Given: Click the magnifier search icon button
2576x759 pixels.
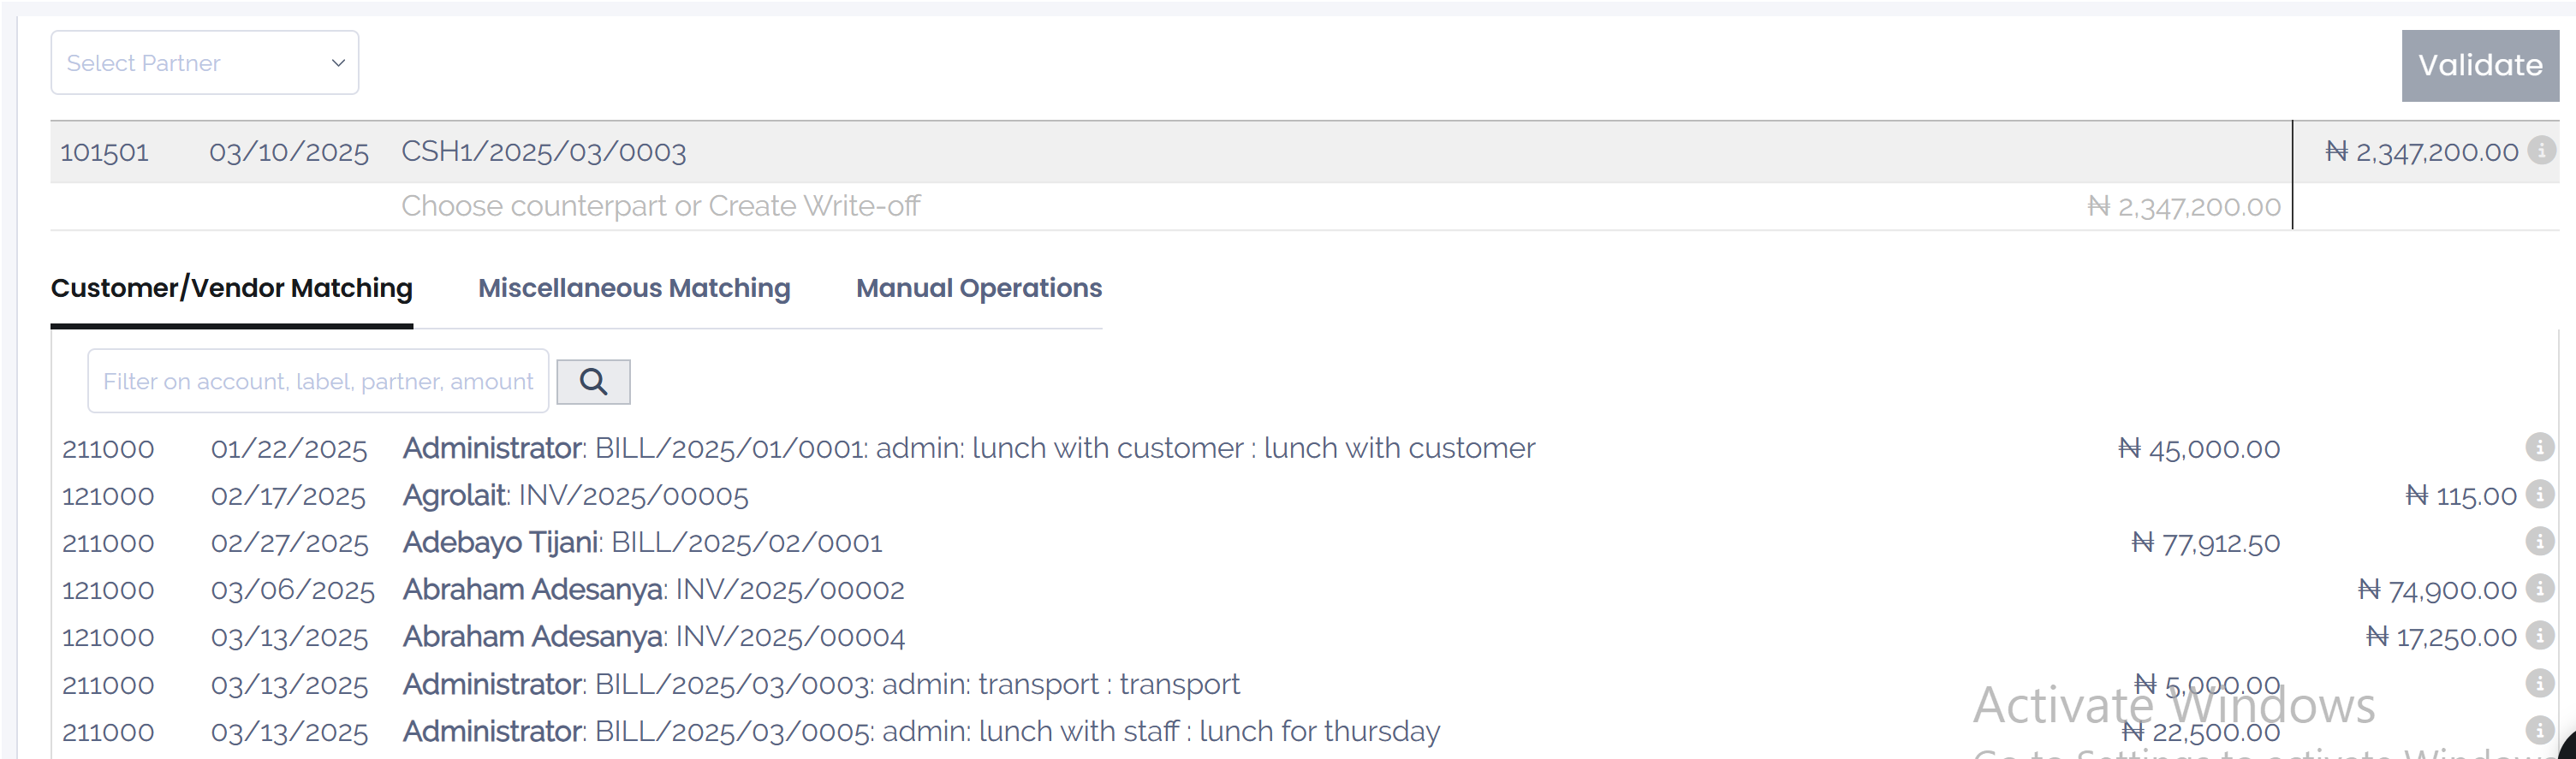Looking at the screenshot, I should point(592,382).
